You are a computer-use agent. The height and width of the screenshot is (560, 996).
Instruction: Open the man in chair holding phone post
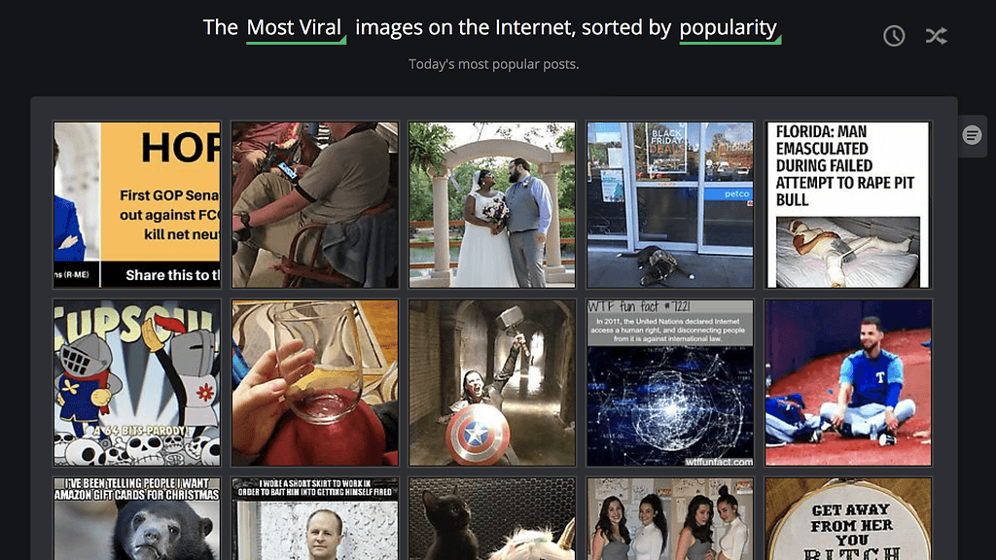click(x=315, y=205)
